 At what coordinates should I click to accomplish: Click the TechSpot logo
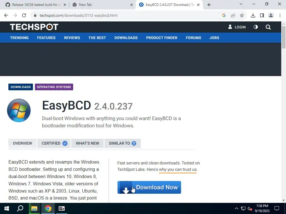[x=34, y=27]
